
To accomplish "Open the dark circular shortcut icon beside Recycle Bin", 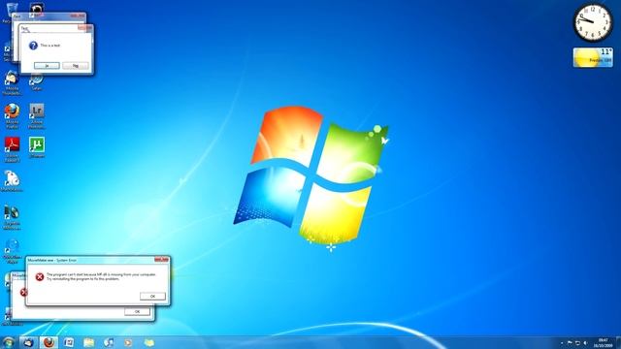I will (37, 9).
